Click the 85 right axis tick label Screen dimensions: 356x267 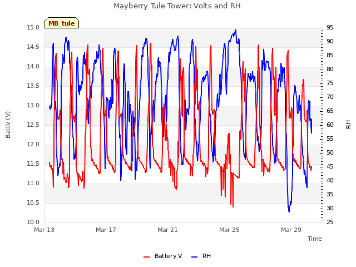[x=330, y=55]
